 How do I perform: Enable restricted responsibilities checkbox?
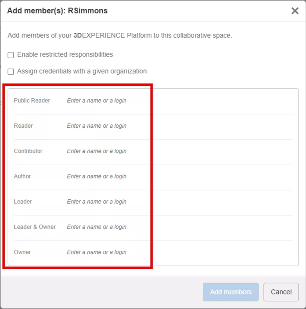(11, 55)
